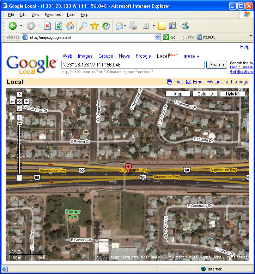Click the Palmer Park label on map
This screenshot has width=255, height=274.
[73, 214]
